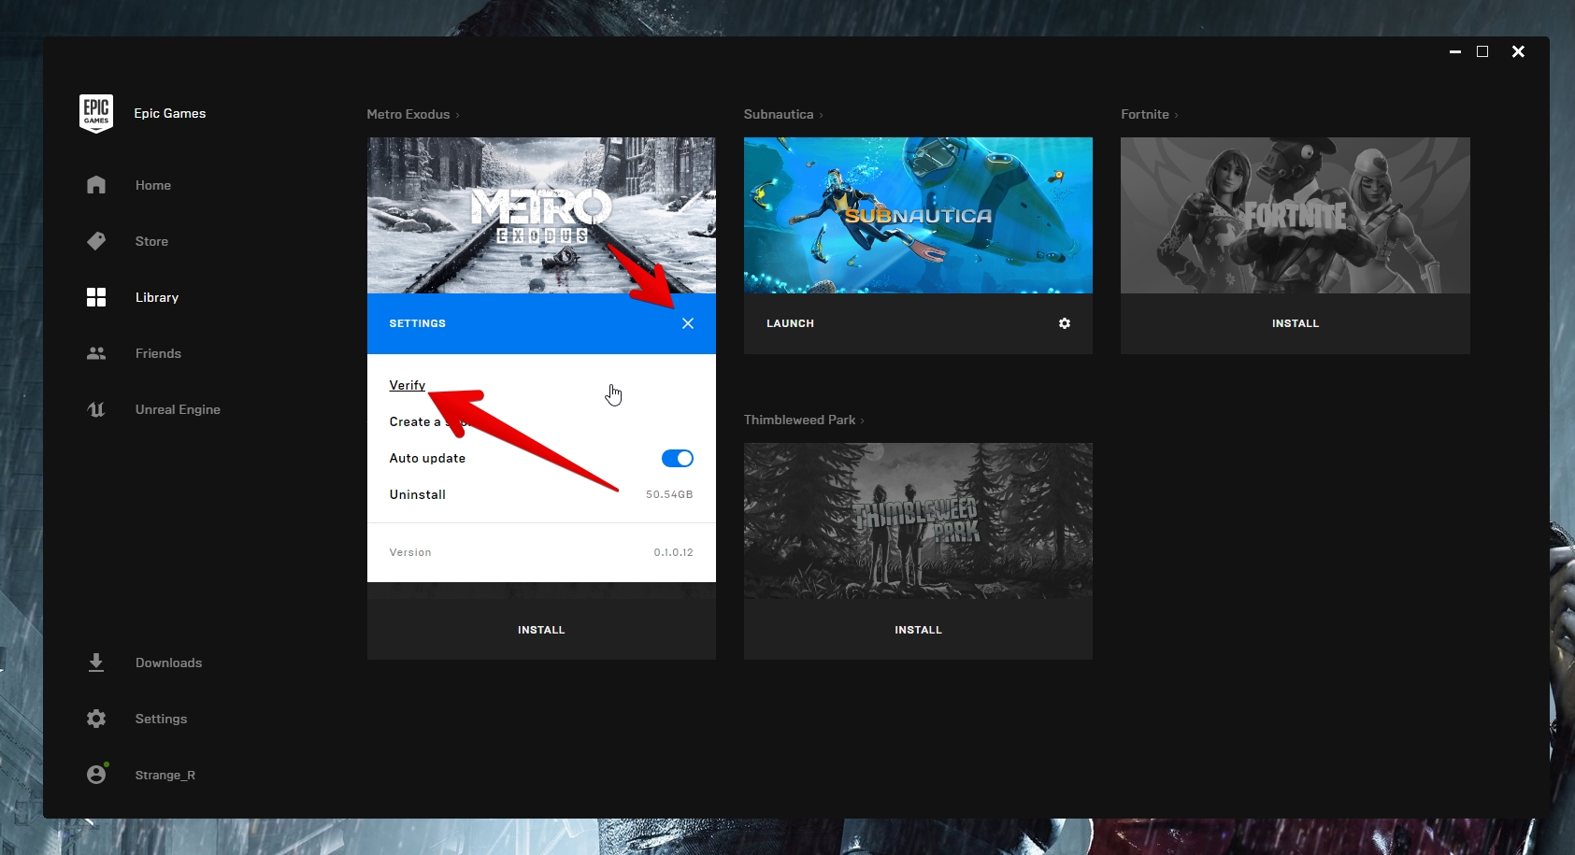This screenshot has height=855, width=1575.
Task: Select the Library grid icon
Action: point(96,297)
